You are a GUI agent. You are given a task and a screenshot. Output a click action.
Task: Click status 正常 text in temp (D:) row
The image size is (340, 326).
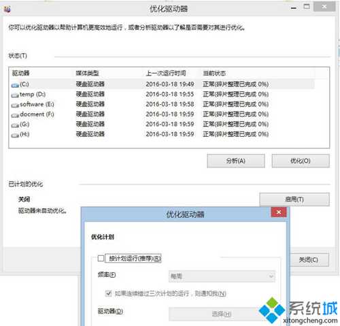236,94
